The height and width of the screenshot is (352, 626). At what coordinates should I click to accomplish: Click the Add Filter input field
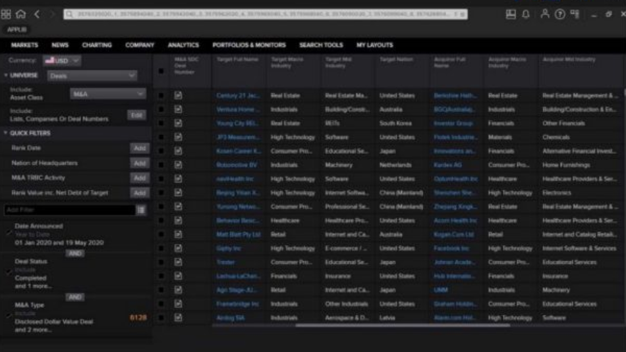tap(68, 210)
